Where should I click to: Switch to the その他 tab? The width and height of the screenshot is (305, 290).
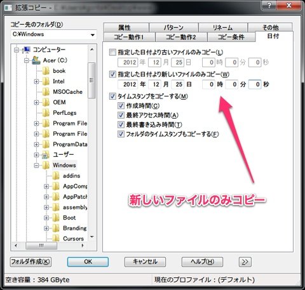(271, 27)
